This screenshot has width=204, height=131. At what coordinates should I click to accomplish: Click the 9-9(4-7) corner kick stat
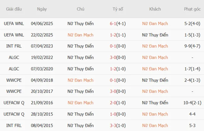point(192,46)
